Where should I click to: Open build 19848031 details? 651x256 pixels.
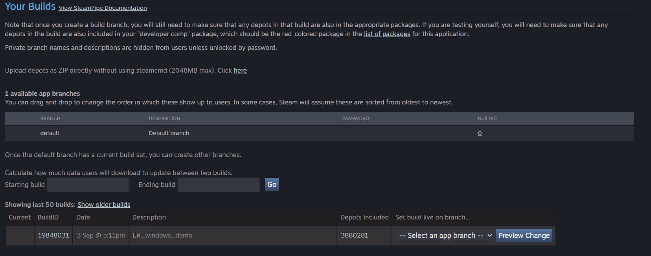53,236
